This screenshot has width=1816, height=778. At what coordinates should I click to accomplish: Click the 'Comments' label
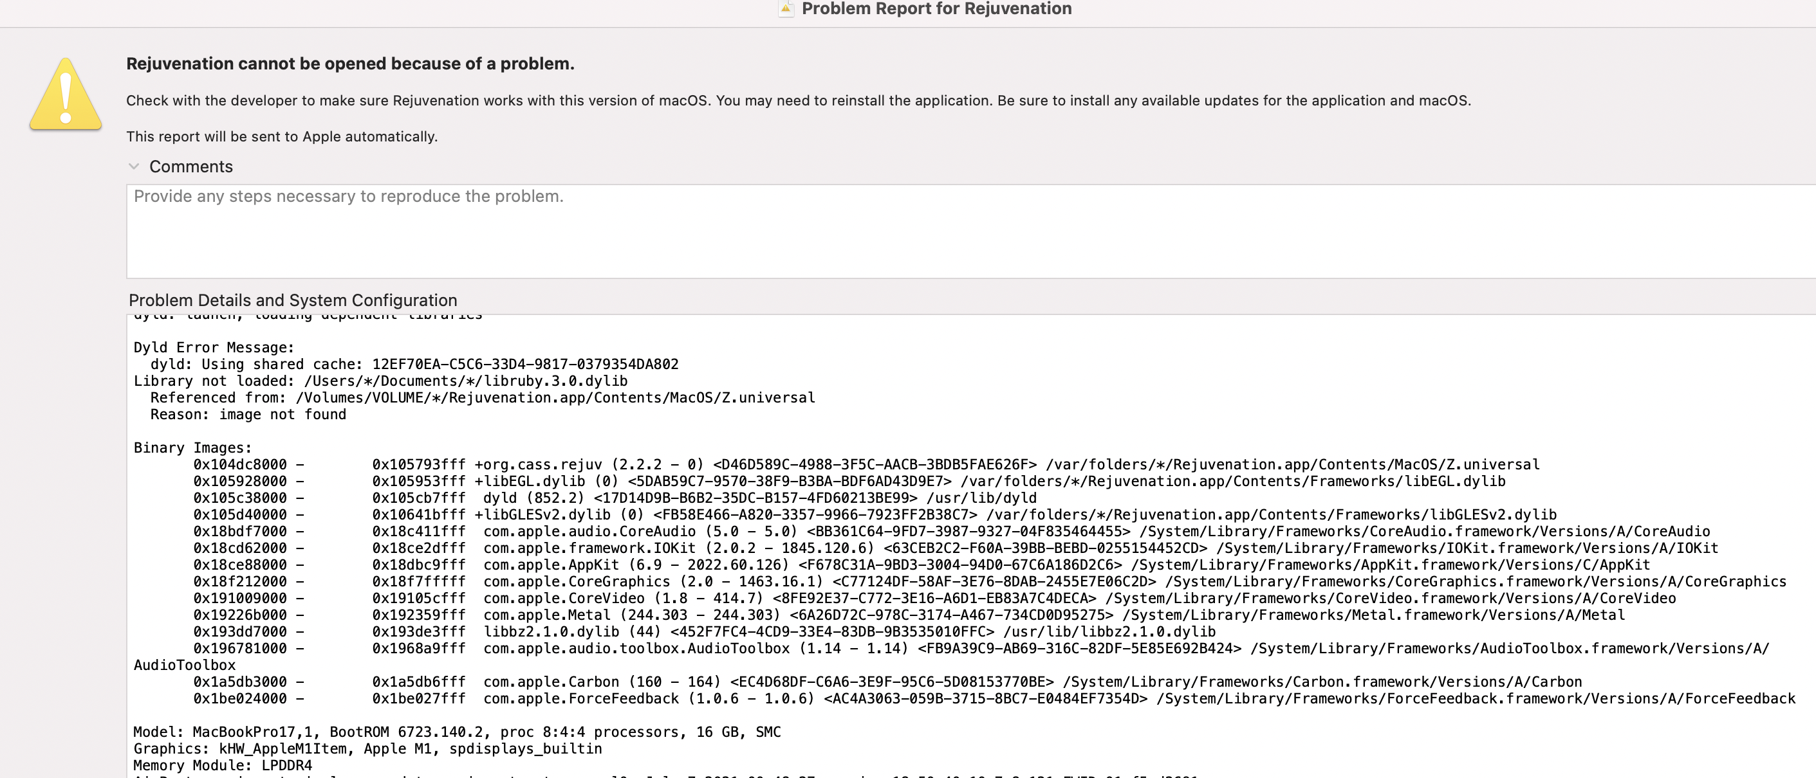(x=191, y=166)
